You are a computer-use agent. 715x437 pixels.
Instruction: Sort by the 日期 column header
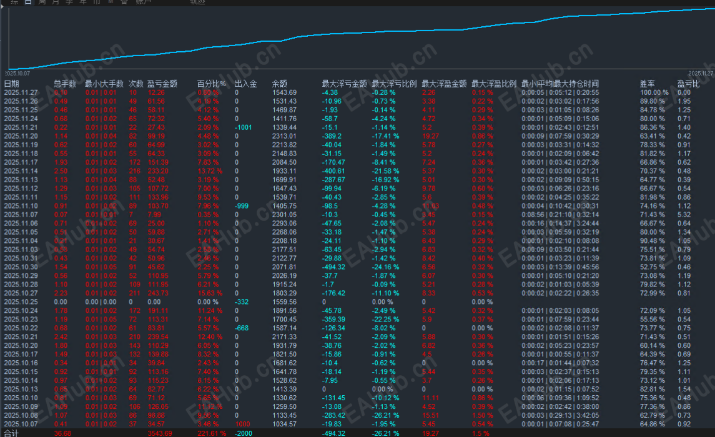11,84
